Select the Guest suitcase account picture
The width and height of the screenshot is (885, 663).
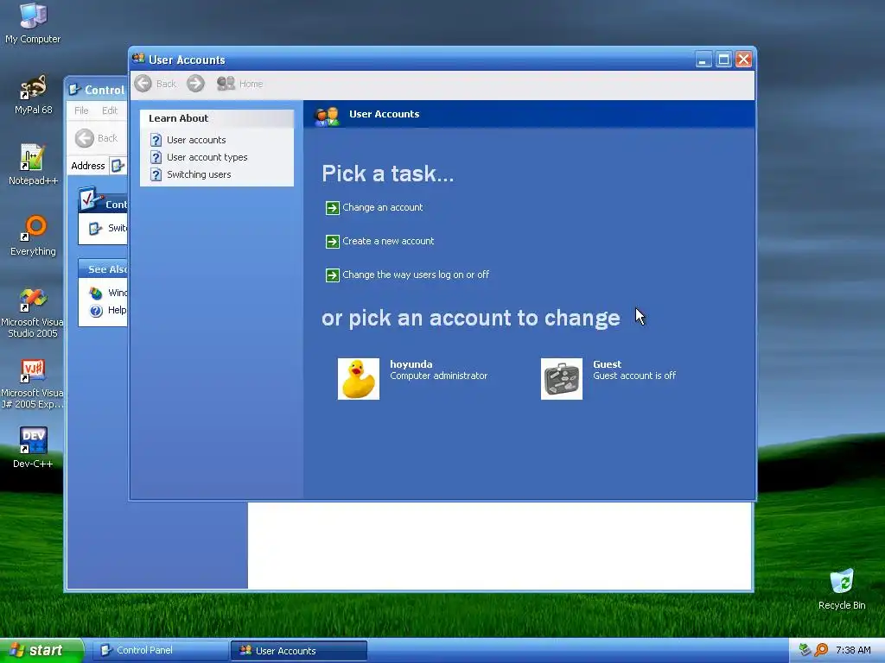point(562,379)
